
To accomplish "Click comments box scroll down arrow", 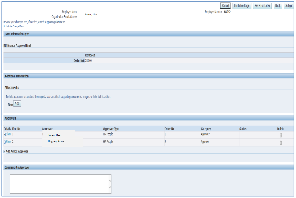I will (x=110, y=188).
